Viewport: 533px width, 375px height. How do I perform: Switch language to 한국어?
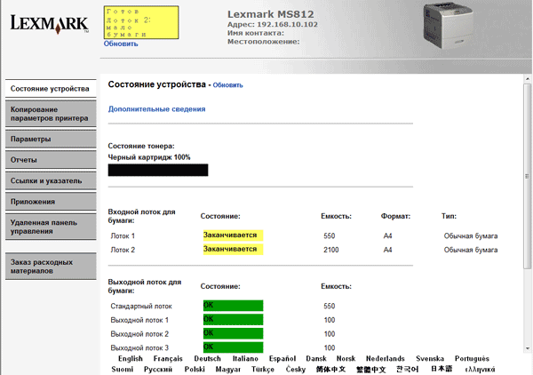click(x=407, y=369)
